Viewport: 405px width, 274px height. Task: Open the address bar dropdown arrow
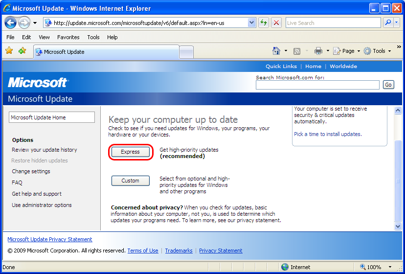click(x=251, y=23)
